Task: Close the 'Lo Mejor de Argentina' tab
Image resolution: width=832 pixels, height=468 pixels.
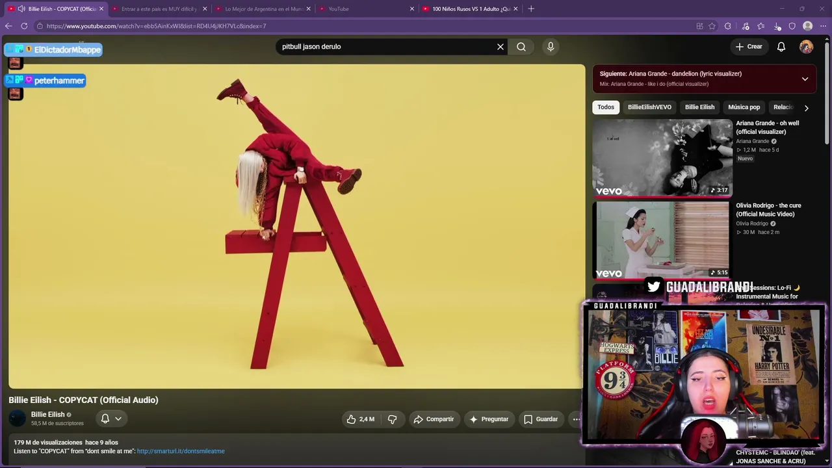Action: coord(308,9)
